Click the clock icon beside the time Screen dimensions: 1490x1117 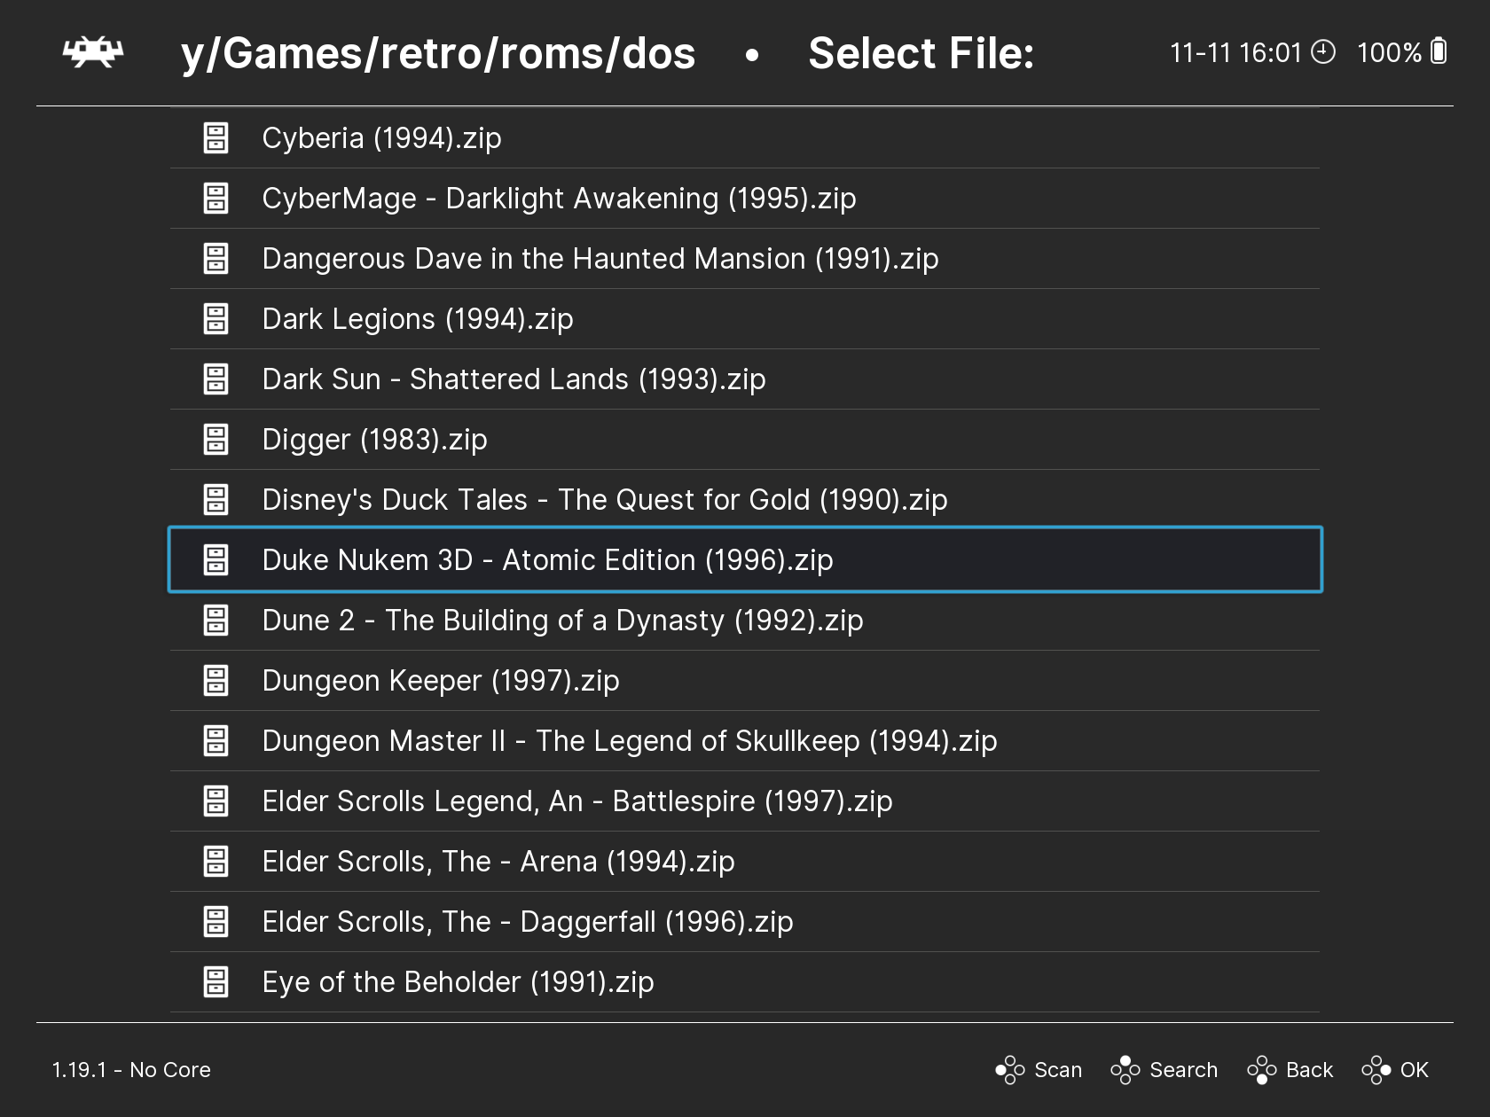click(x=1322, y=52)
